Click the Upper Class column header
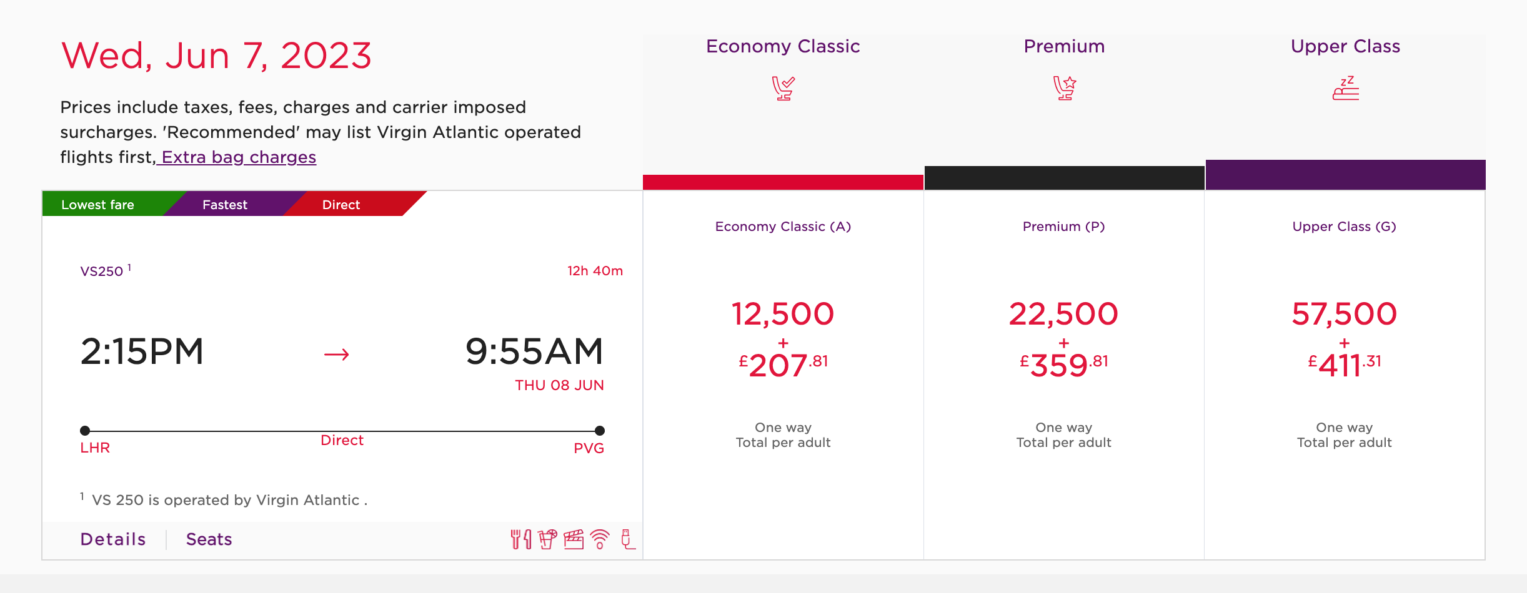 pos(1345,46)
